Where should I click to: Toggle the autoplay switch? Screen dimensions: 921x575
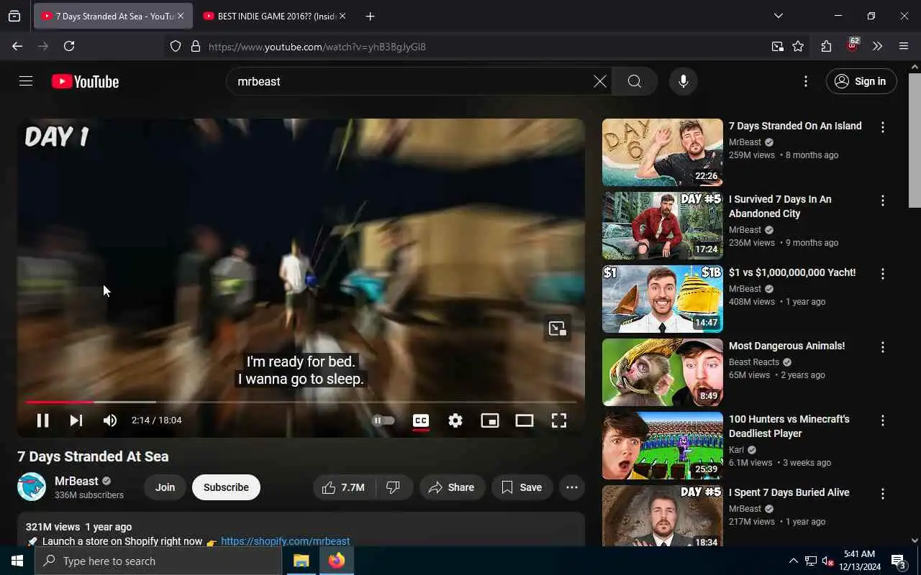point(383,420)
